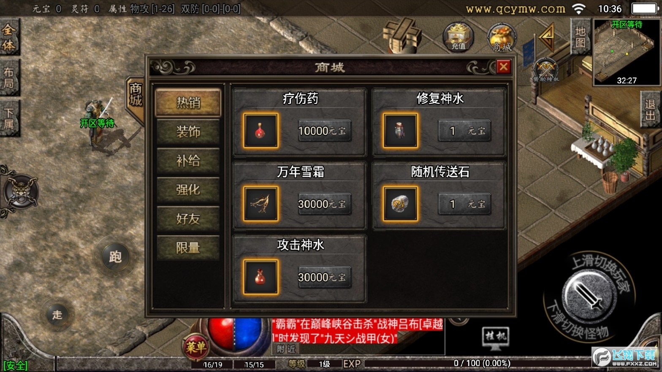Open the 充值 recharge treasure chest icon
662x372 pixels.
pyautogui.click(x=458, y=37)
